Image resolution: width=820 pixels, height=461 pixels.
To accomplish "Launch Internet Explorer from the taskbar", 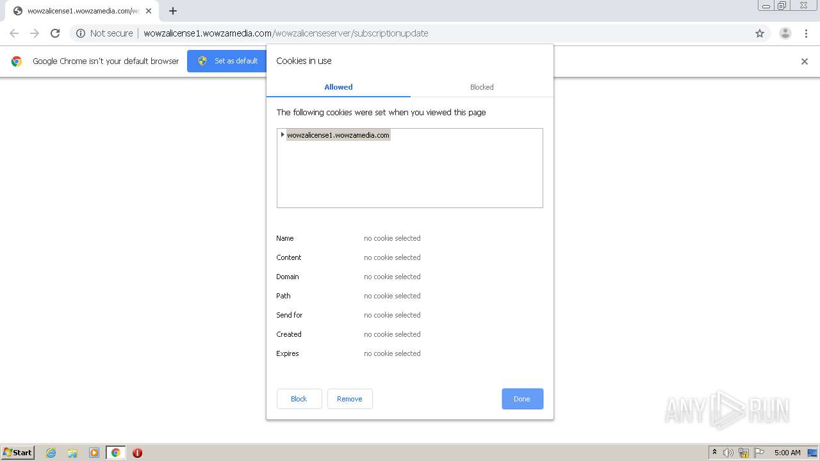I will coord(51,453).
